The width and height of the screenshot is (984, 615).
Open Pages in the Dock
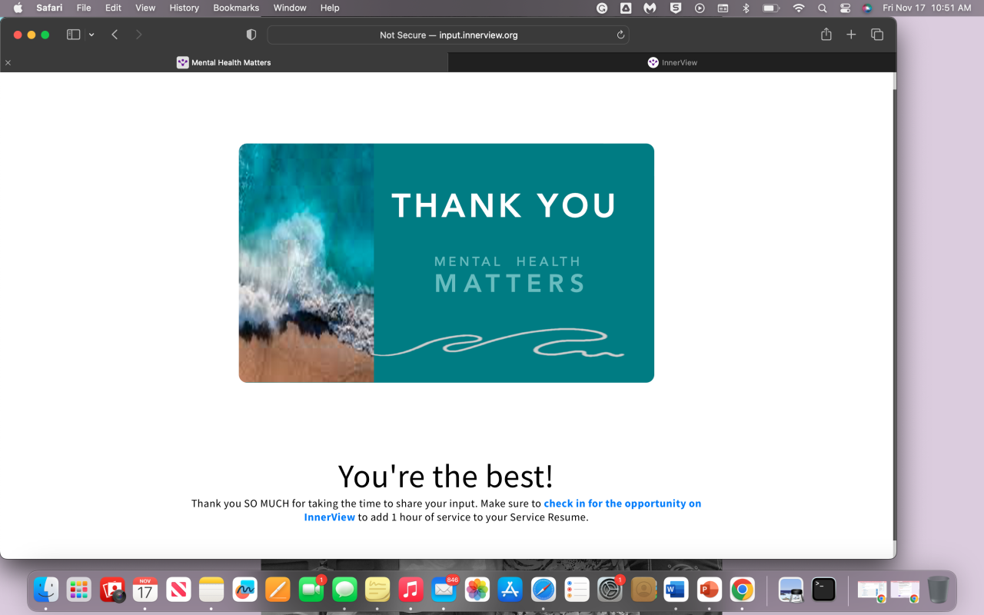278,590
